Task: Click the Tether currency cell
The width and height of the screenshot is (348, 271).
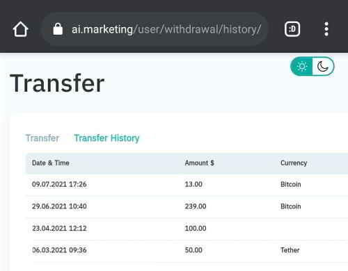Action: click(290, 250)
